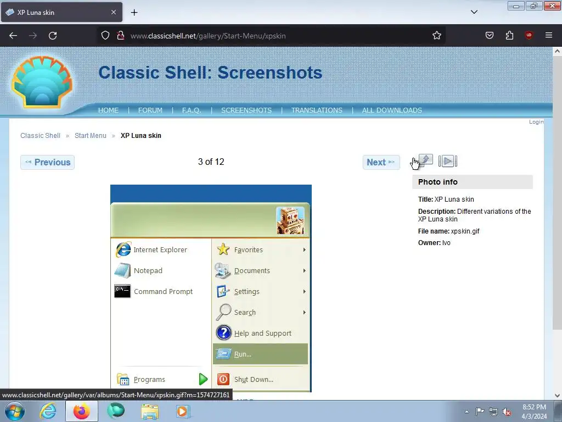This screenshot has width=562, height=422.
Task: Close the XP Luna skin tab
Action: click(x=114, y=12)
